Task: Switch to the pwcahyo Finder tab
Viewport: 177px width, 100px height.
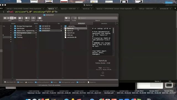Action: click(x=104, y=23)
